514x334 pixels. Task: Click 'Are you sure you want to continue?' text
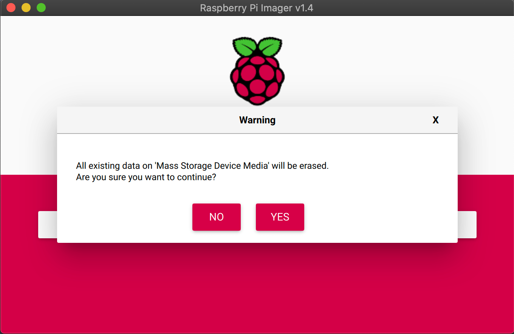(146, 177)
